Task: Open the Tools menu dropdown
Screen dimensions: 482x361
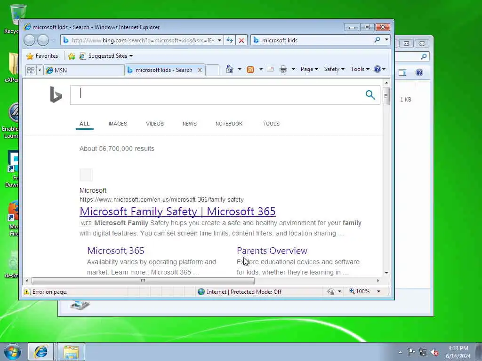Action: pos(360,69)
